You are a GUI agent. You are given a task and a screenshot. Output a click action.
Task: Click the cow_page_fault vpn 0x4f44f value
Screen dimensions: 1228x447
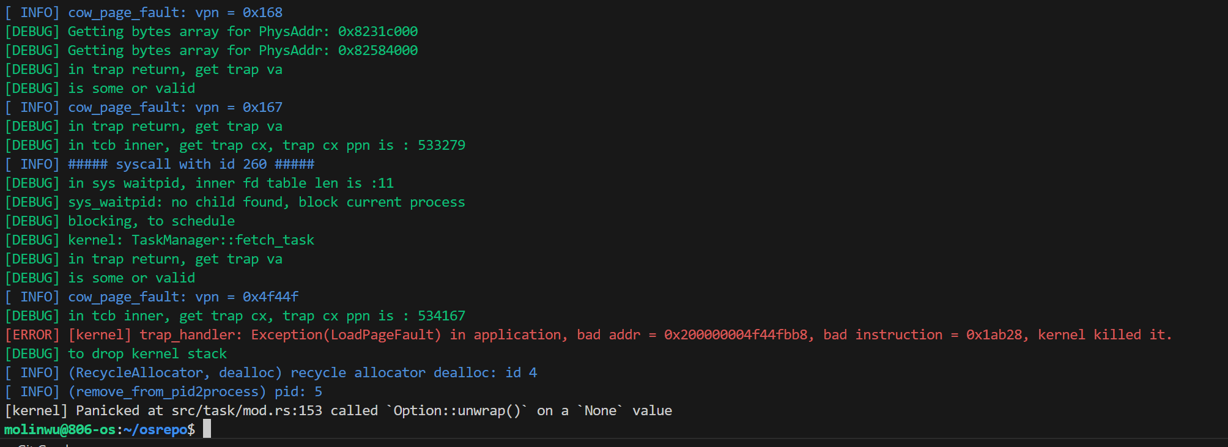[270, 297]
